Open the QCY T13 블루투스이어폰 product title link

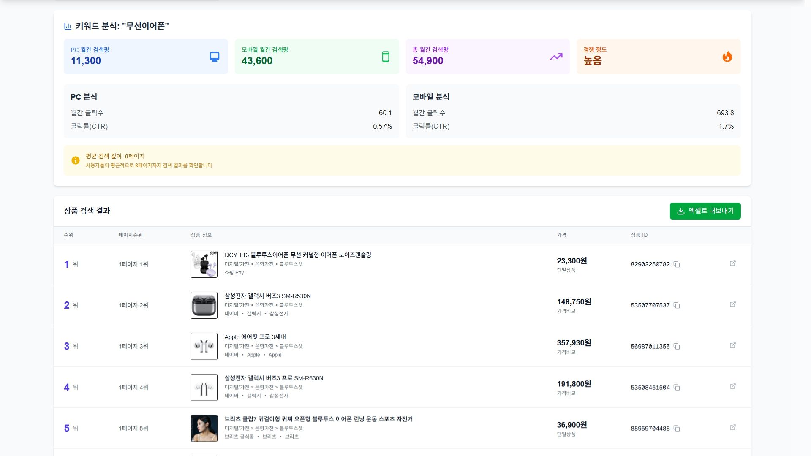[298, 255]
